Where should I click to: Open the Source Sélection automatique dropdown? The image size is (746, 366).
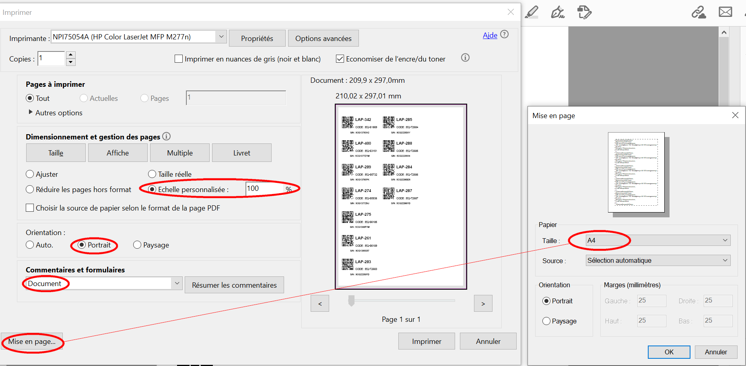pyautogui.click(x=658, y=260)
